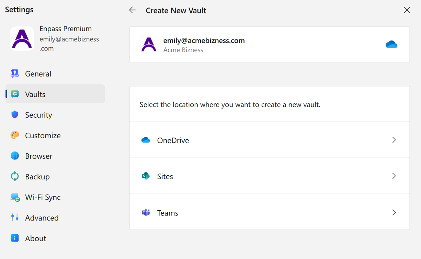
Task: Click the Enpass Premium profile logo
Action: point(22,39)
